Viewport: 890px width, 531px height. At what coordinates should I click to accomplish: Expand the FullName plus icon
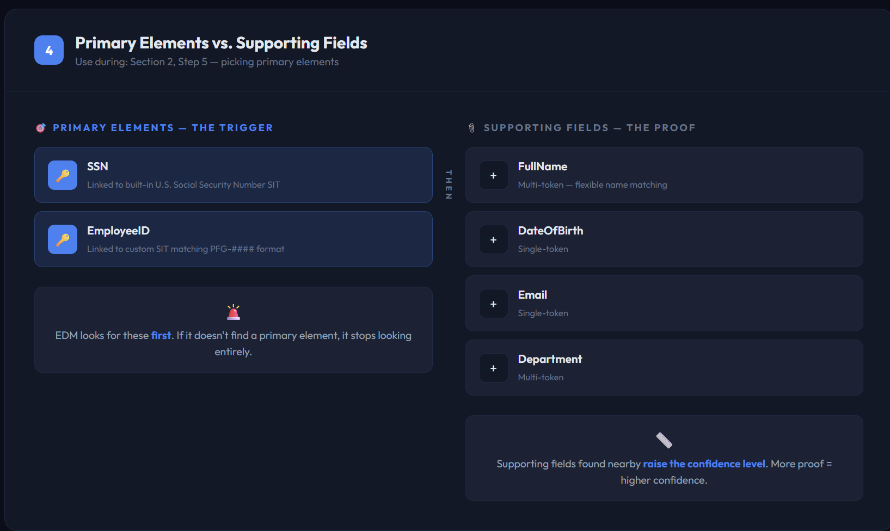click(494, 175)
